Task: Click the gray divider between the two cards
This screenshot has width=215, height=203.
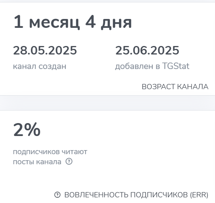Action: click(x=107, y=103)
